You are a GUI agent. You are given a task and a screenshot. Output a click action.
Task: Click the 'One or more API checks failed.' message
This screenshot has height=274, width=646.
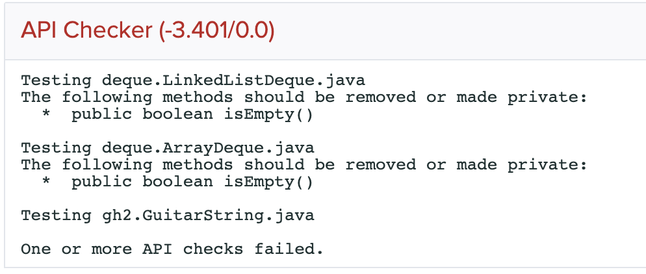172,249
